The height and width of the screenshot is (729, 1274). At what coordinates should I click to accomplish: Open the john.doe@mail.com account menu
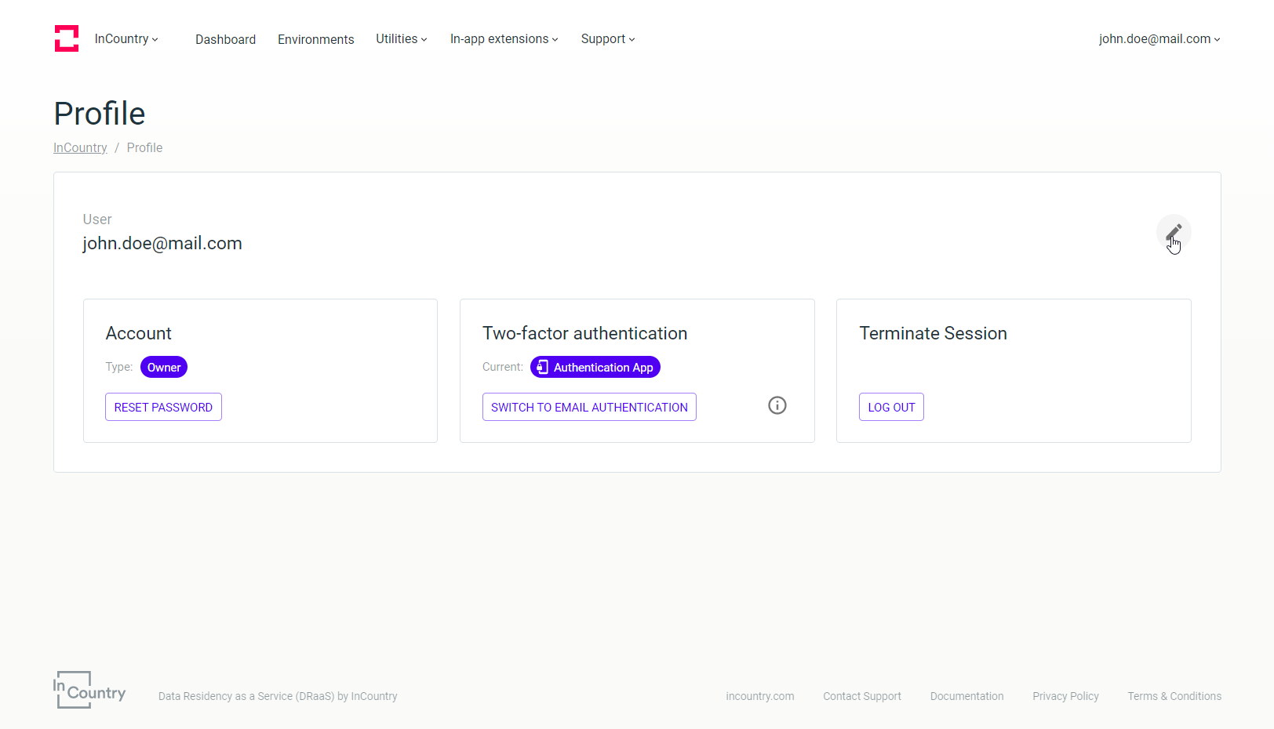point(1159,39)
